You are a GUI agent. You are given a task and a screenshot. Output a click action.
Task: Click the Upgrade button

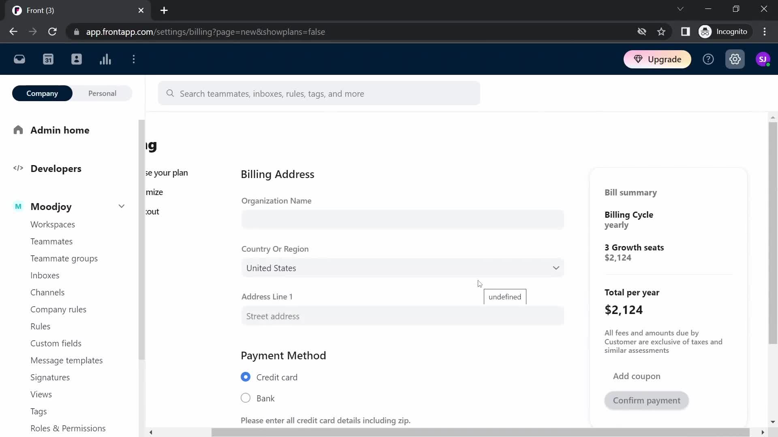point(657,59)
